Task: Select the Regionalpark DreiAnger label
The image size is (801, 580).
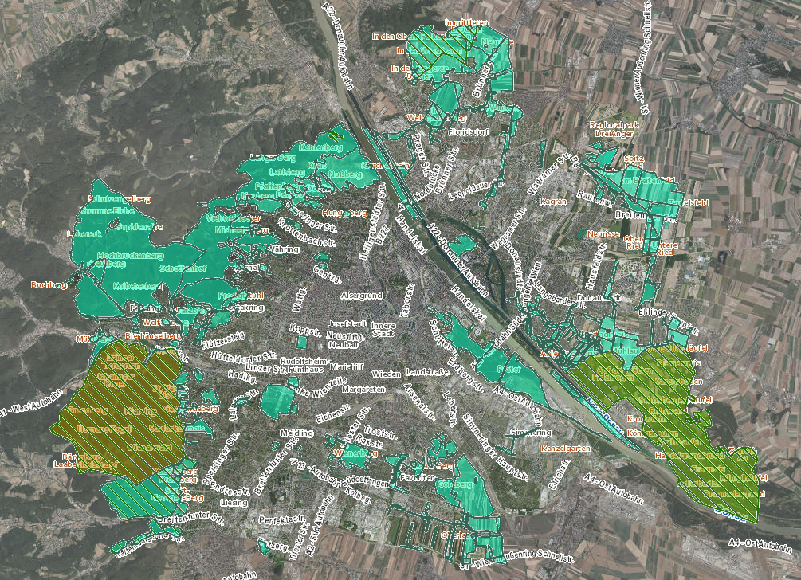Action: tap(615, 129)
